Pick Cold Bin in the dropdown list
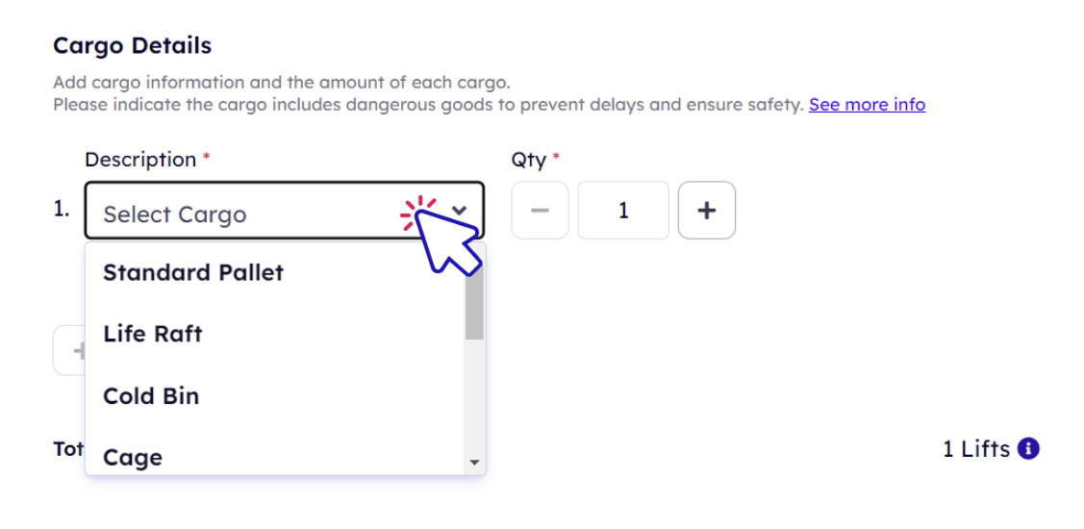The image size is (1084, 529). click(x=274, y=395)
